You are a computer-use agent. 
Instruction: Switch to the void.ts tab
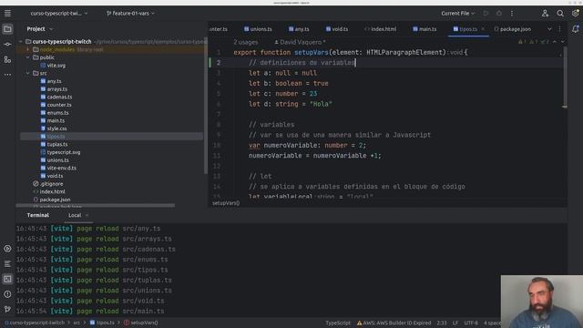click(x=337, y=29)
